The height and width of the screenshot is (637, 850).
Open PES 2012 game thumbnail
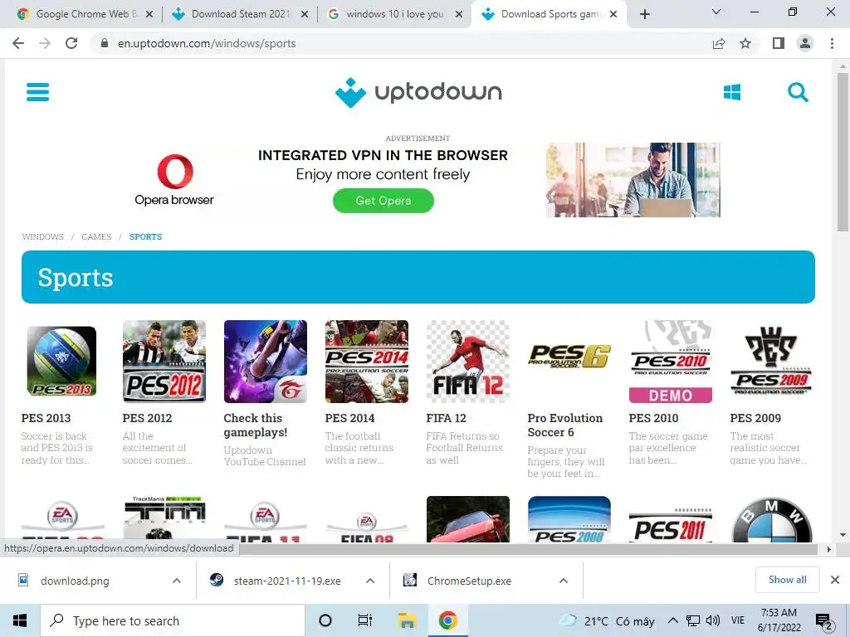[164, 362]
